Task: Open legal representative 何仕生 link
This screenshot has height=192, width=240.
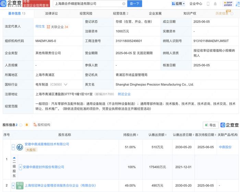Action: coord(40,26)
